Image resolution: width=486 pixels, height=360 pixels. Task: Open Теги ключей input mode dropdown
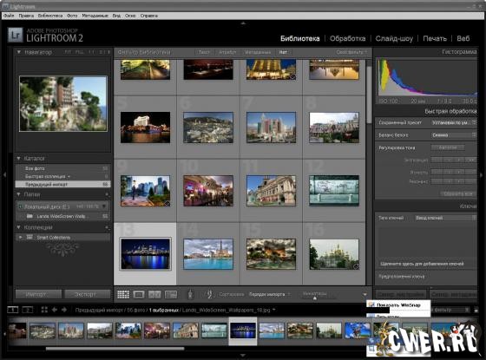[445, 218]
